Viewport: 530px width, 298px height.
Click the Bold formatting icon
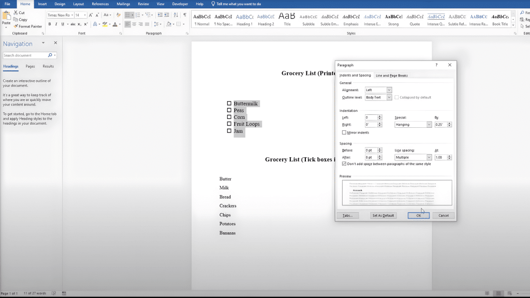click(50, 24)
